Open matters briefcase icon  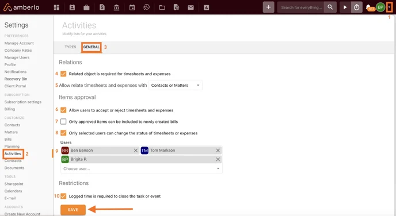tap(86, 7)
